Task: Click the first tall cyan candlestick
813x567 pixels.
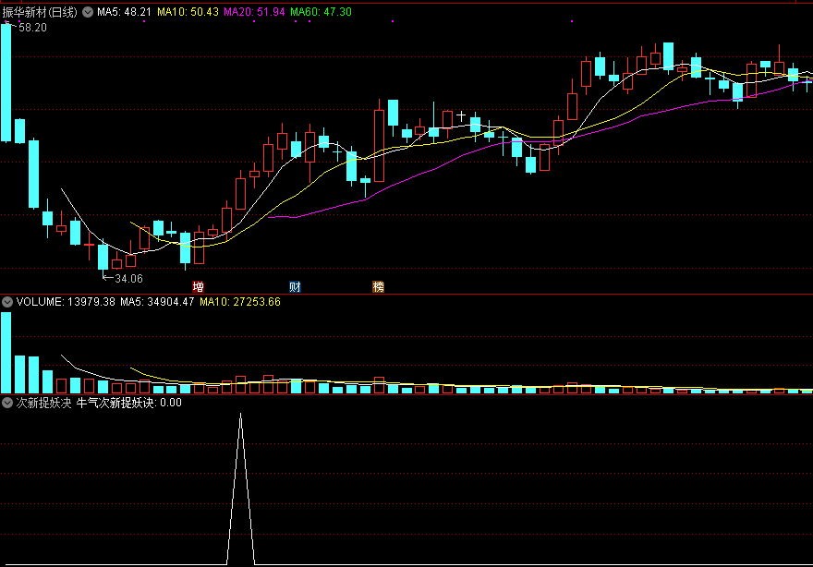Action: [x=6, y=82]
